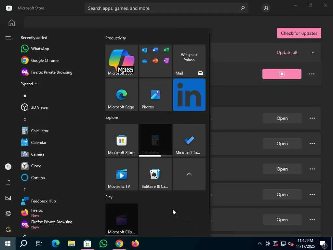Click the C letter group header
Screen dimensions: 333x250
click(x=25, y=119)
